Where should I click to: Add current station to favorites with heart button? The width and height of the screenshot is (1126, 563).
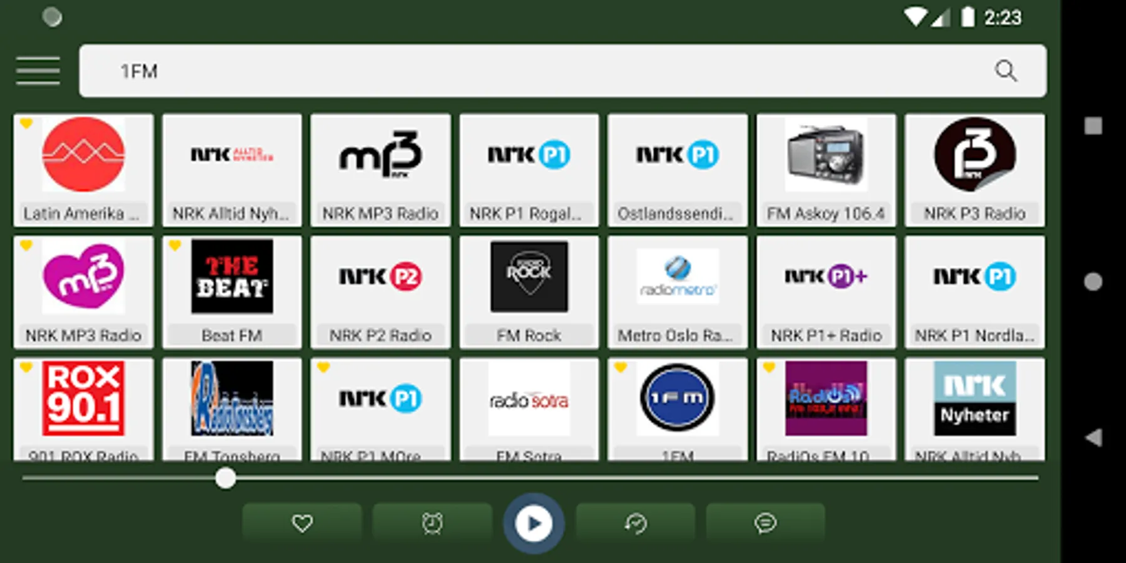(x=302, y=522)
